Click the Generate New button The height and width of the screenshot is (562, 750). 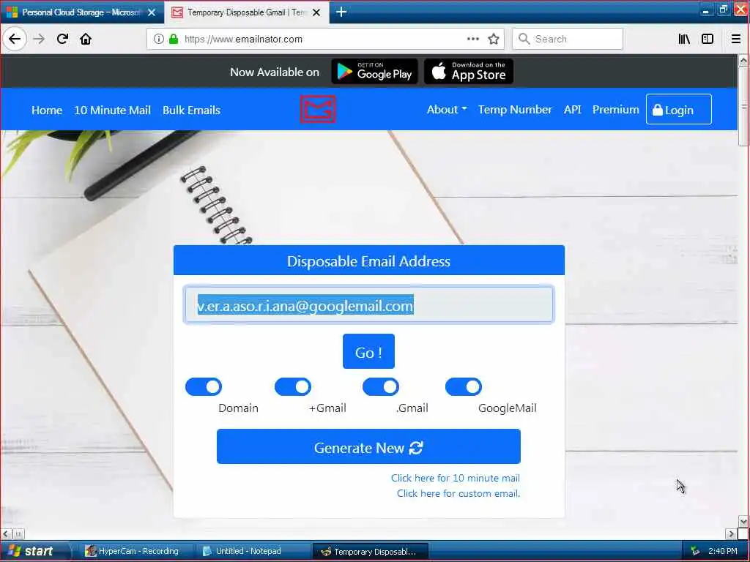[x=369, y=447]
